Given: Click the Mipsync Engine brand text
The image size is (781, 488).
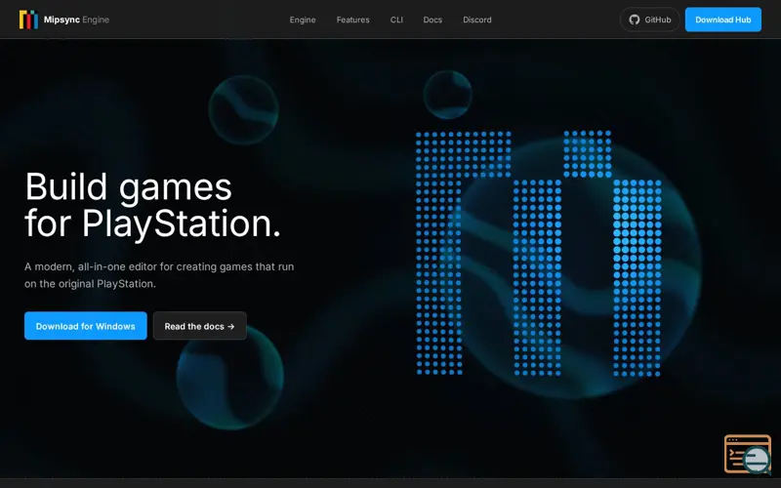Looking at the screenshot, I should coord(76,20).
